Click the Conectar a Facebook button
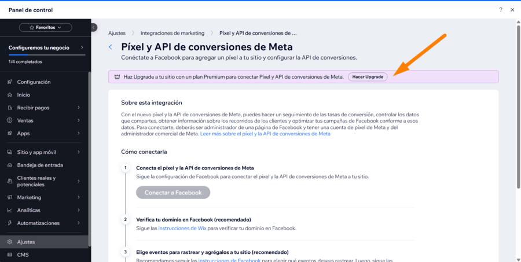Image resolution: width=521 pixels, height=262 pixels. click(x=173, y=193)
